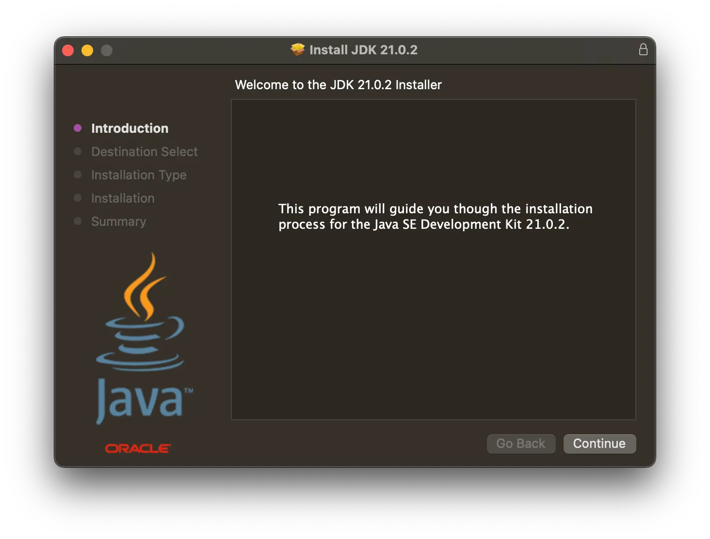Click the grey disabled zoom window button

click(x=107, y=50)
